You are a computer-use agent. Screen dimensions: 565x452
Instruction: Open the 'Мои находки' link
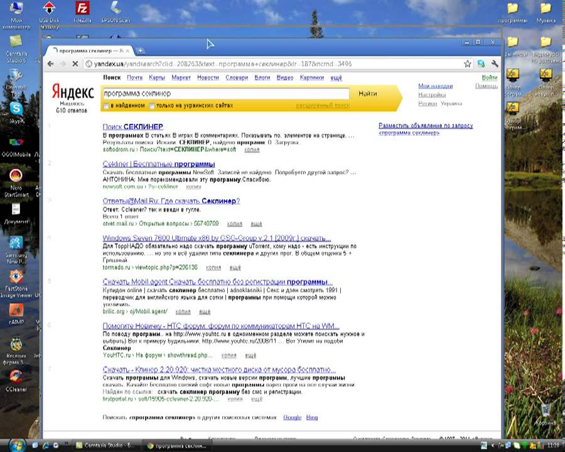click(x=435, y=86)
